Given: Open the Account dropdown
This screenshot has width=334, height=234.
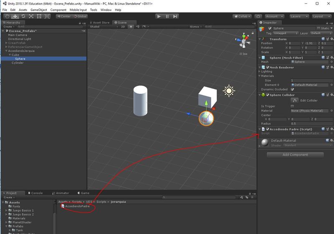Looking at the screenshot, I should (x=274, y=16).
